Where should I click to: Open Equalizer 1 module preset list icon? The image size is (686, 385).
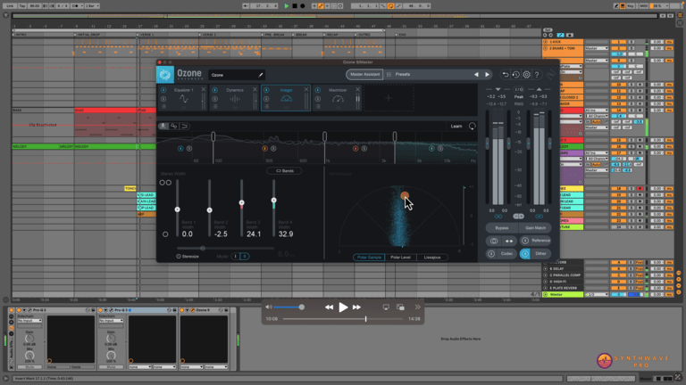pos(163,107)
